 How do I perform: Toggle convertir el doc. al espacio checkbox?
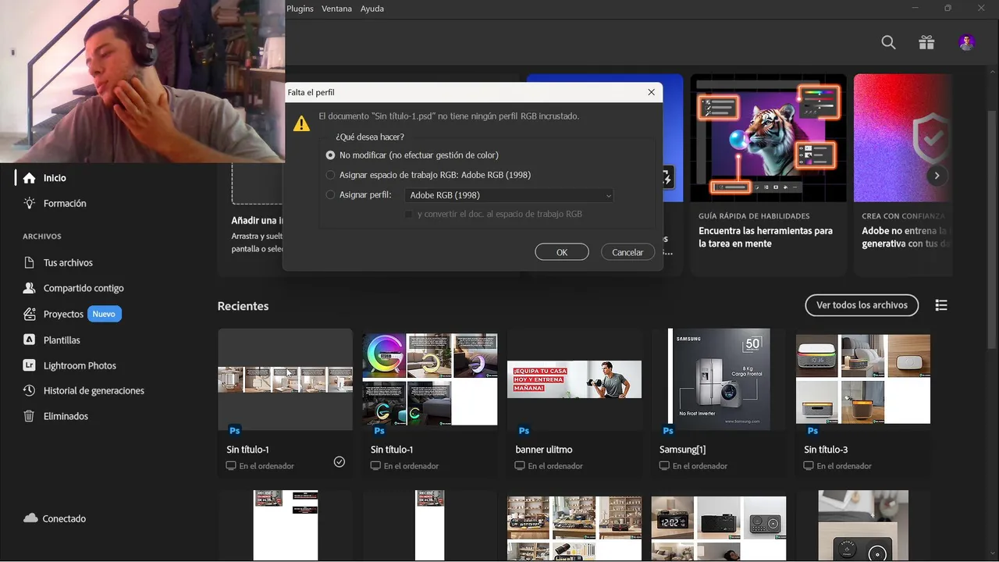pos(408,214)
